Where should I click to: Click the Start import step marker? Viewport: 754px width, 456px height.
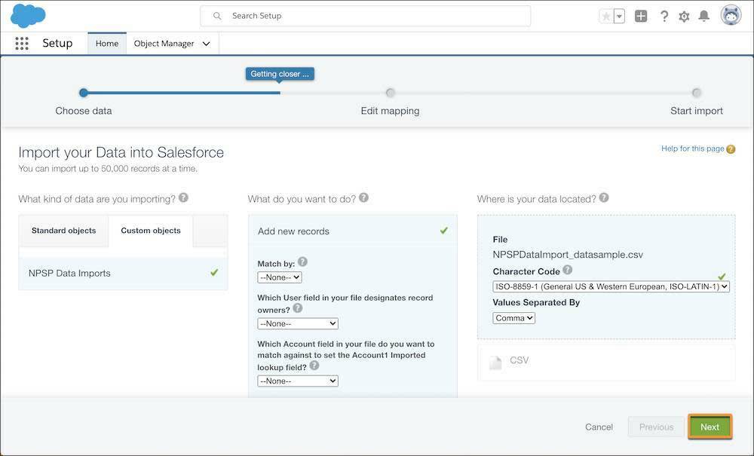[696, 93]
